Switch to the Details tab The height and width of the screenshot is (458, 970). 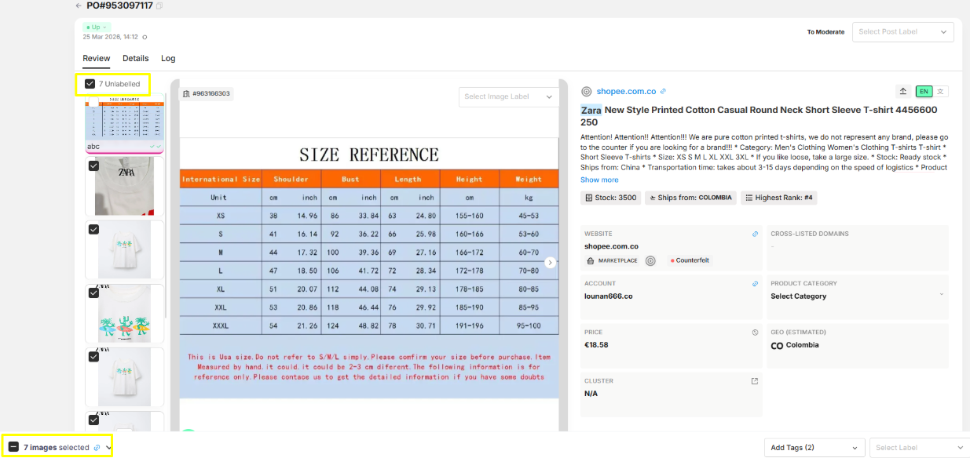coord(136,58)
